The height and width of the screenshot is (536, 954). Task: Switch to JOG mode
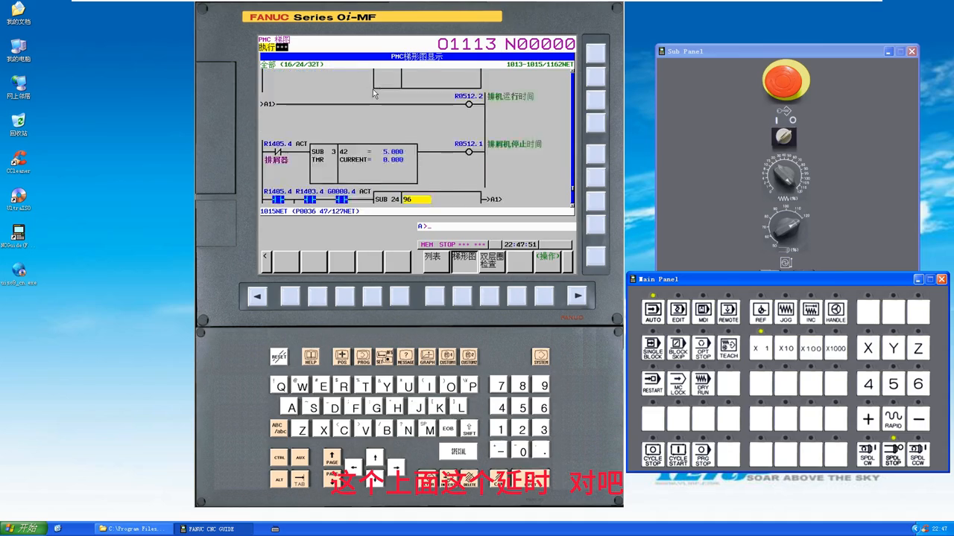click(786, 311)
